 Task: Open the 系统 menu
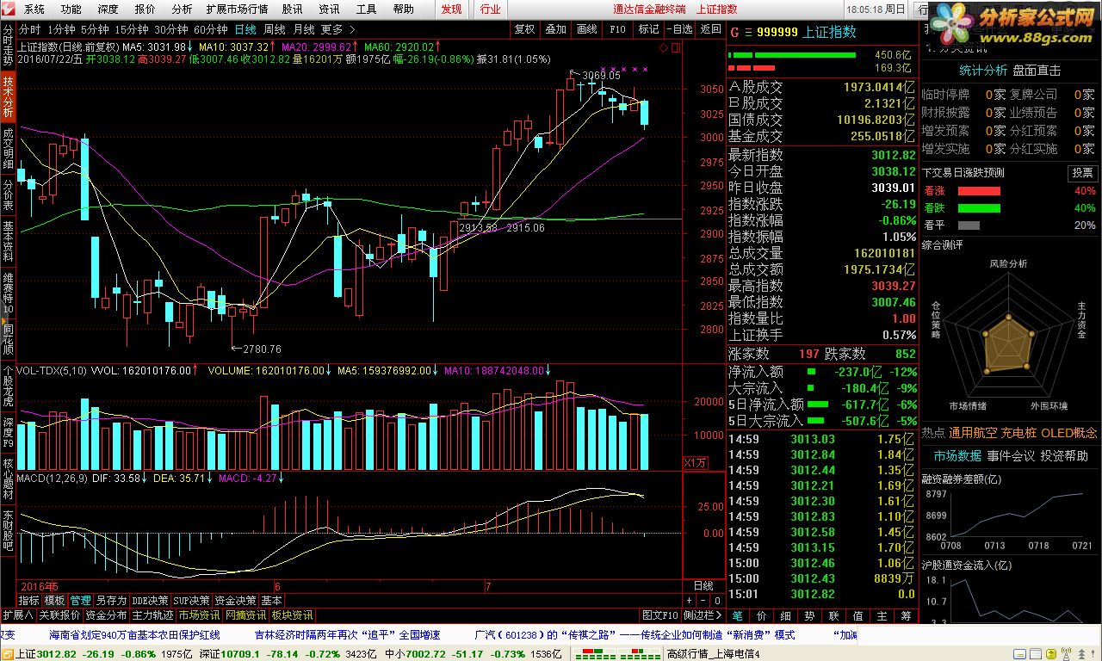34,9
